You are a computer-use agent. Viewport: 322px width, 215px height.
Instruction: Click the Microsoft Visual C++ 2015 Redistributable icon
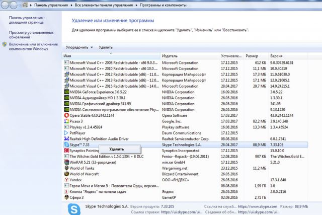point(66,86)
